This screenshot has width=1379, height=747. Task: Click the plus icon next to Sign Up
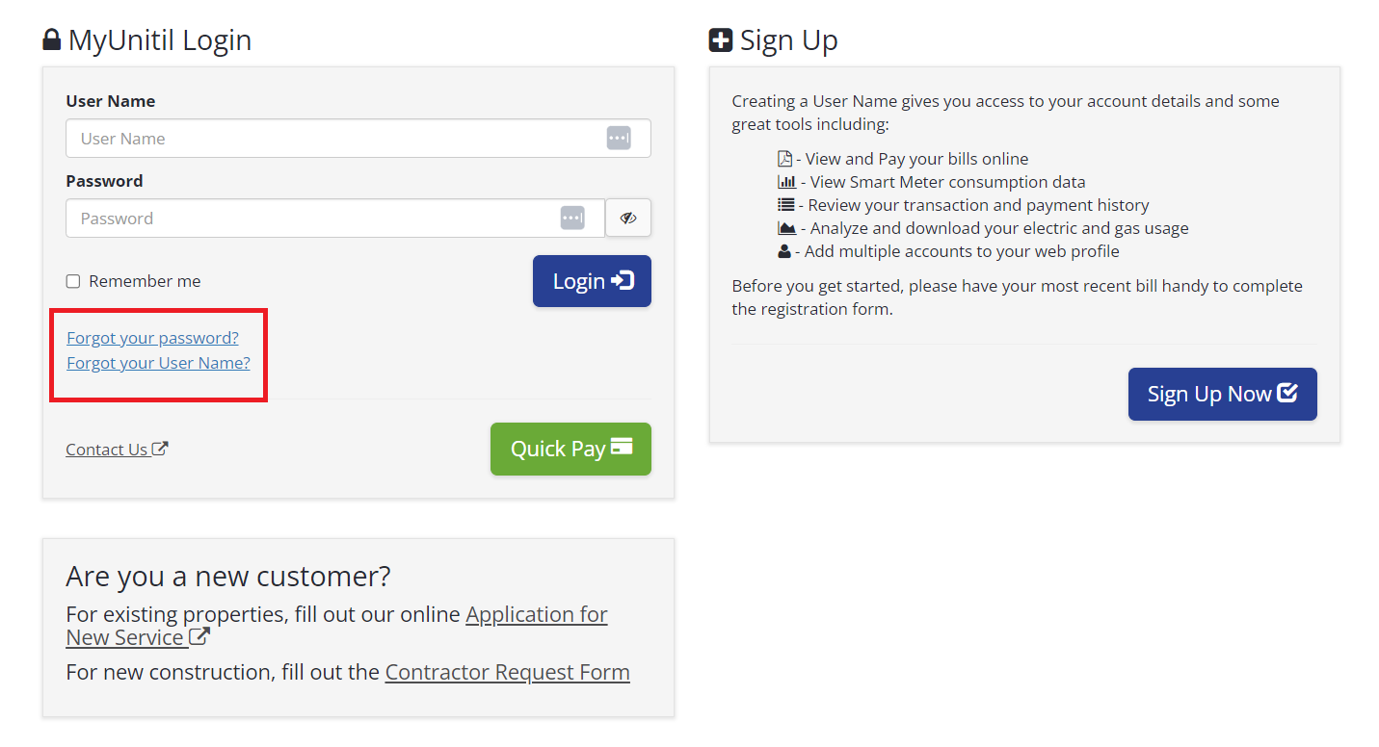coord(721,40)
